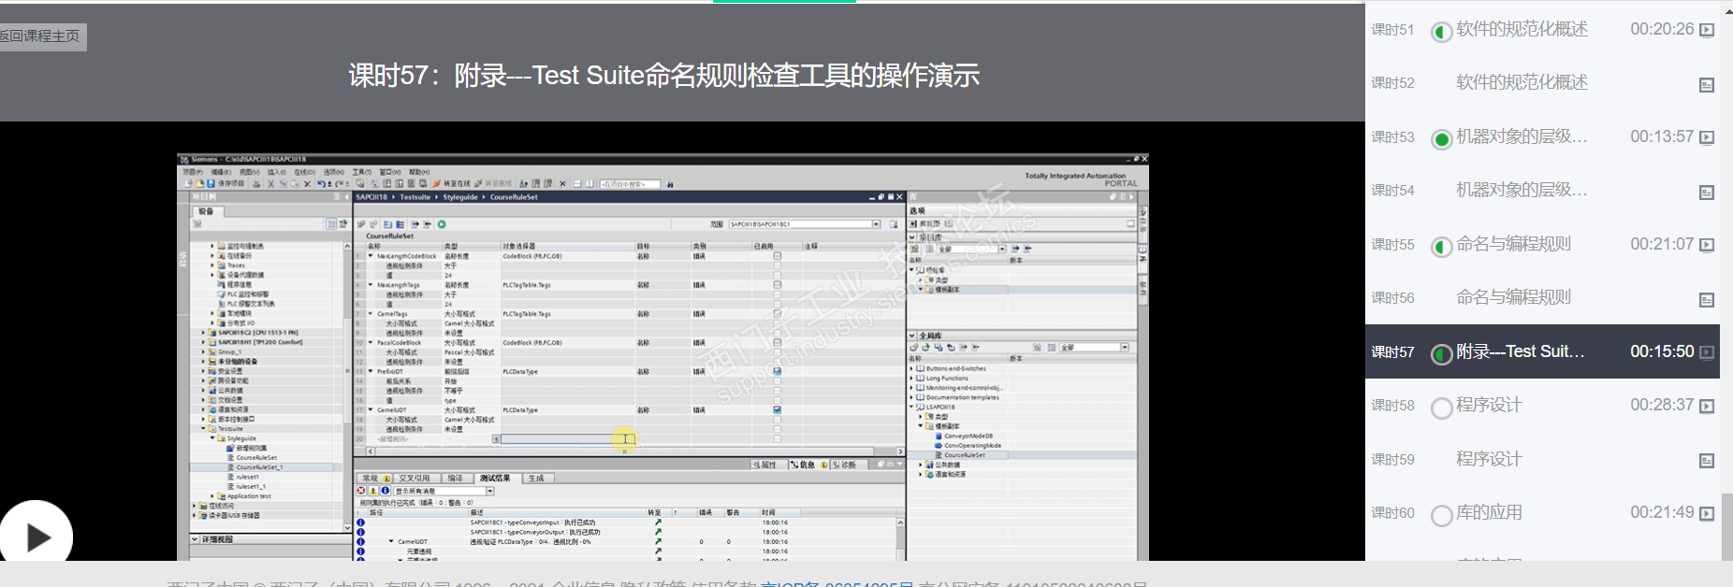Click the play icon for 课时58
Screen dimensions: 1733x587
[x=1707, y=407]
